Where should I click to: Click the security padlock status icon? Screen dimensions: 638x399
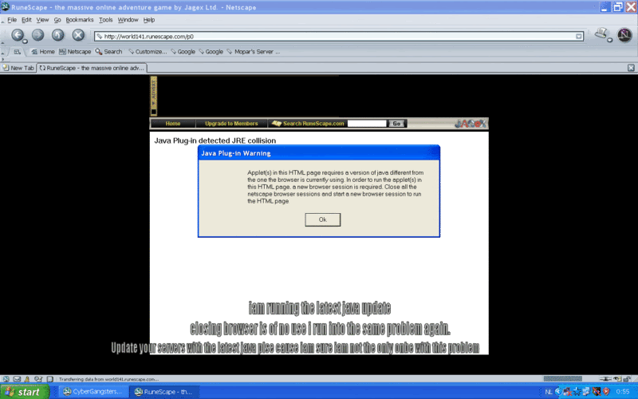pyautogui.click(x=627, y=379)
